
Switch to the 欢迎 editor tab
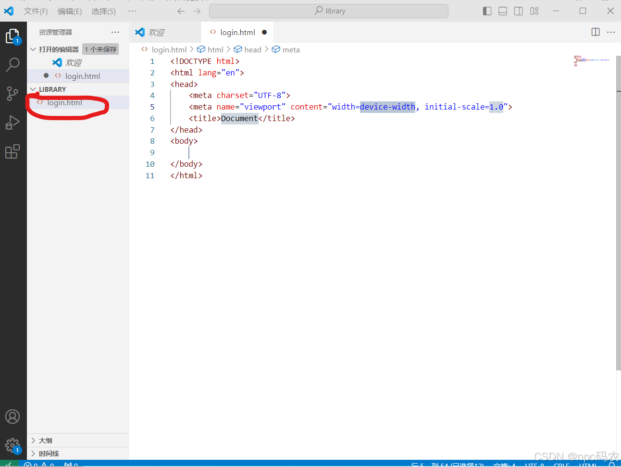[x=165, y=32]
